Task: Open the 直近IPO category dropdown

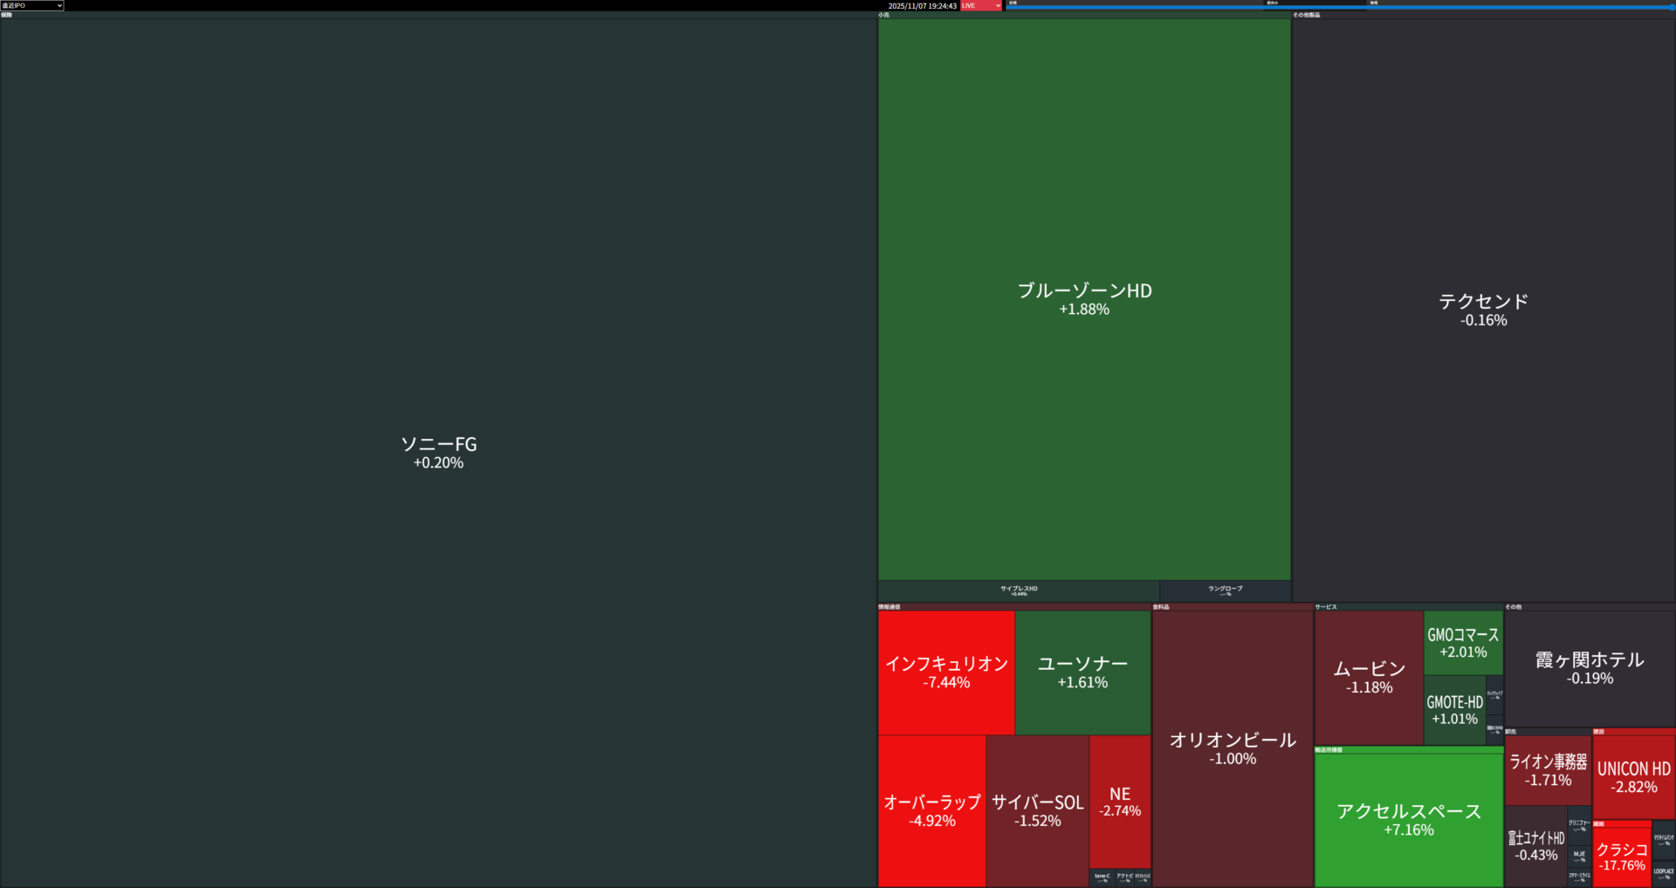Action: pos(32,5)
